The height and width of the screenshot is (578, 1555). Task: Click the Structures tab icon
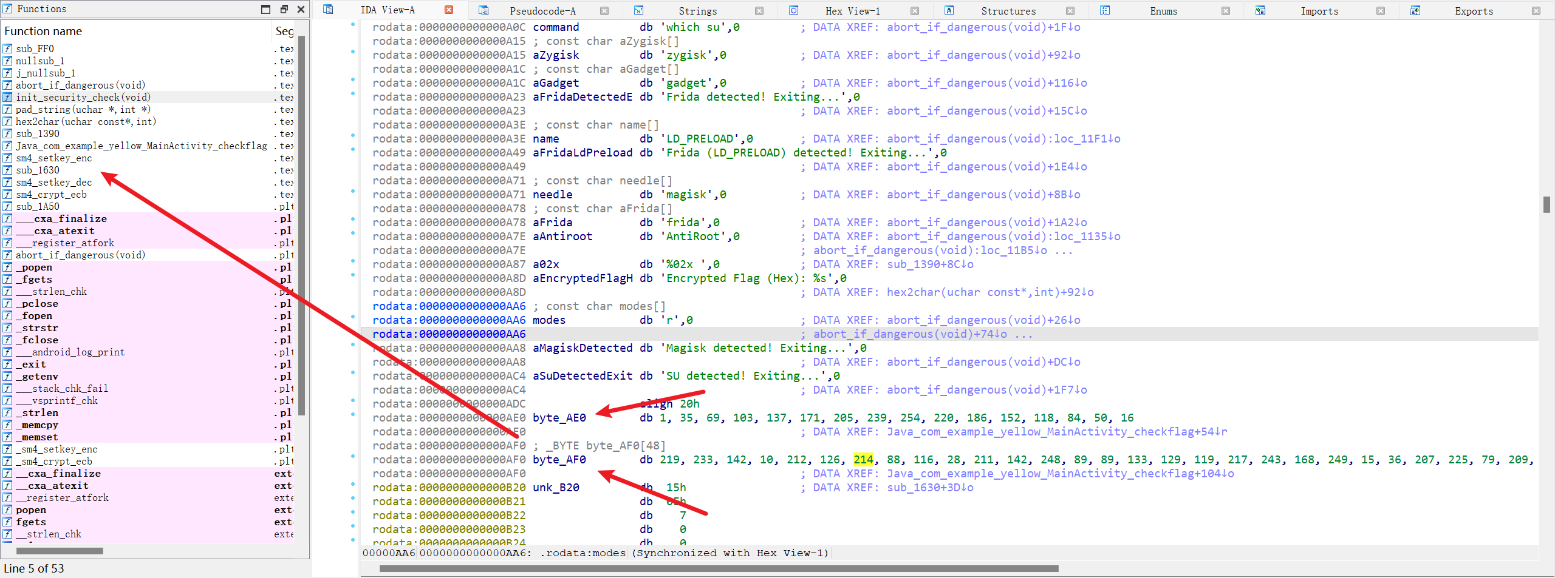(949, 10)
